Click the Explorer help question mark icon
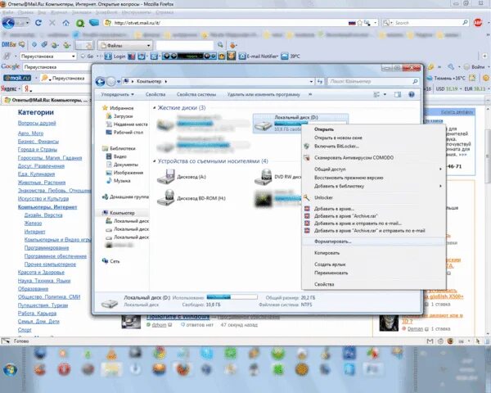 pos(412,94)
